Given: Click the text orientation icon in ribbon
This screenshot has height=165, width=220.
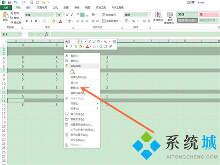Looking at the screenshot, I should [x=93, y=15].
